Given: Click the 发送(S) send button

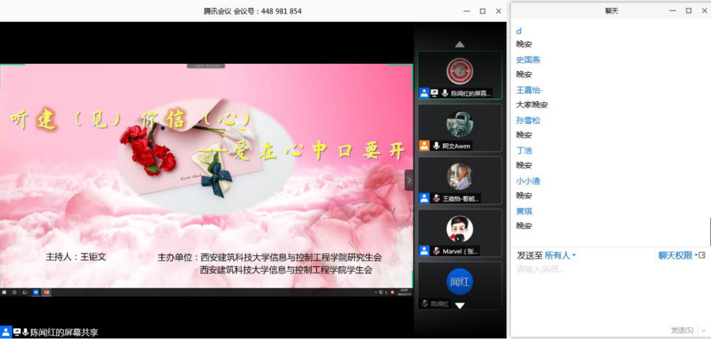Looking at the screenshot, I should [681, 330].
